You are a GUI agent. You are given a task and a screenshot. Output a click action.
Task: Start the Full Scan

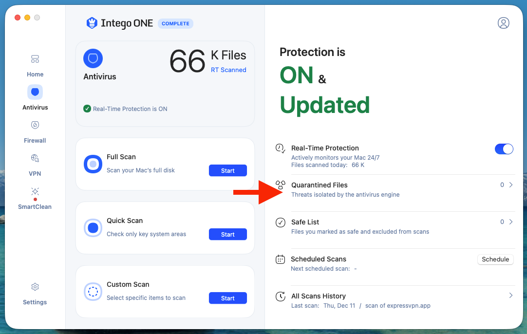[x=228, y=170]
